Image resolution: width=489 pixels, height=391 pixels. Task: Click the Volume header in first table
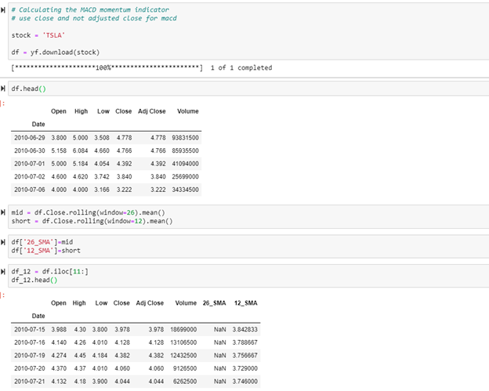pyautogui.click(x=188, y=112)
